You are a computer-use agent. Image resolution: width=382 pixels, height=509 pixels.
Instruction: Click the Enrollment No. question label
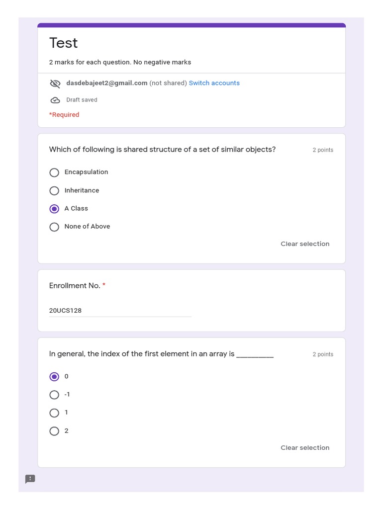coord(75,286)
